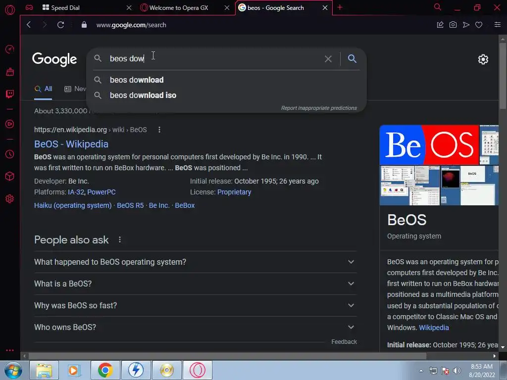Image resolution: width=507 pixels, height=380 pixels.
Task: Open the BeOS logo image thumbnail
Action: point(429,145)
